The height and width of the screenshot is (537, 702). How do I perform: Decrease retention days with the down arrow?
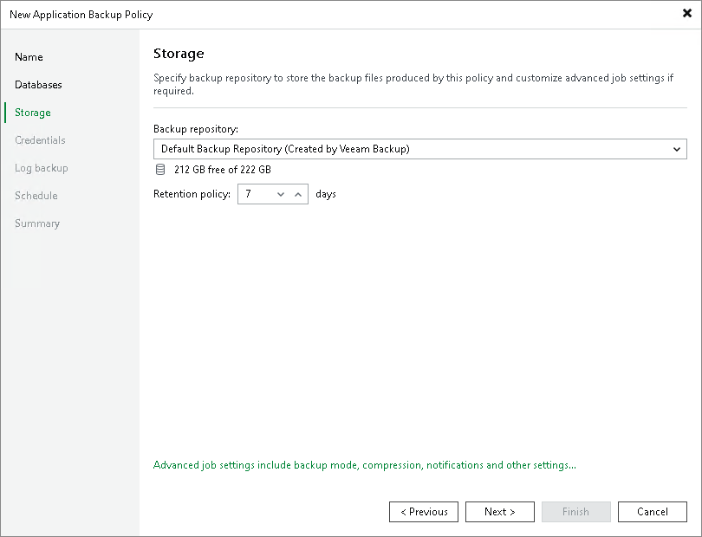[280, 194]
